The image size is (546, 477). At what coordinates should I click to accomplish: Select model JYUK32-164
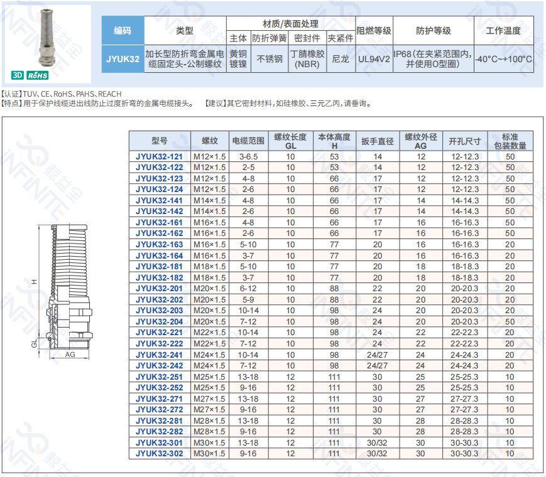click(x=160, y=255)
